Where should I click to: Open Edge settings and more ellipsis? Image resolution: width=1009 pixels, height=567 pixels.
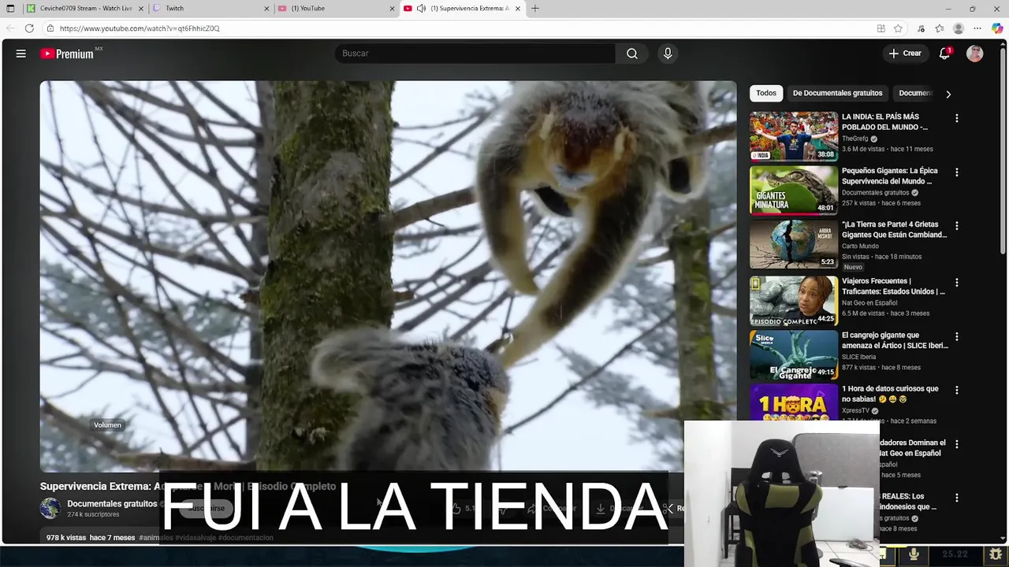[977, 28]
